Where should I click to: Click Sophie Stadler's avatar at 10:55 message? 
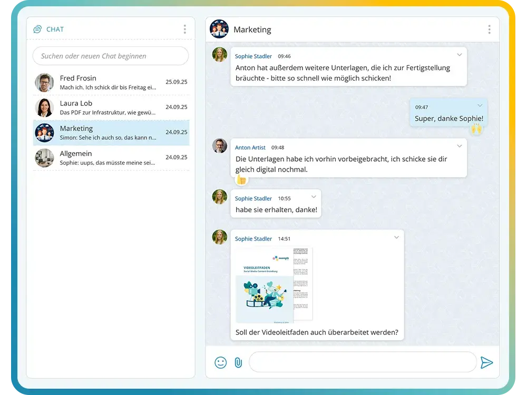(220, 197)
